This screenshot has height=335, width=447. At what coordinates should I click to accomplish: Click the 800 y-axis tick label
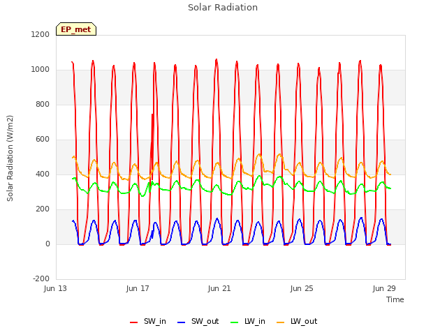[43, 104]
